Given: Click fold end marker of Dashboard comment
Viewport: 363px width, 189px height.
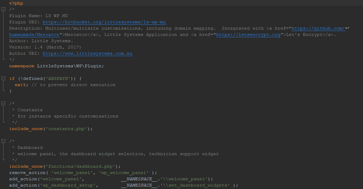Looking at the screenshot, I should point(3,160).
